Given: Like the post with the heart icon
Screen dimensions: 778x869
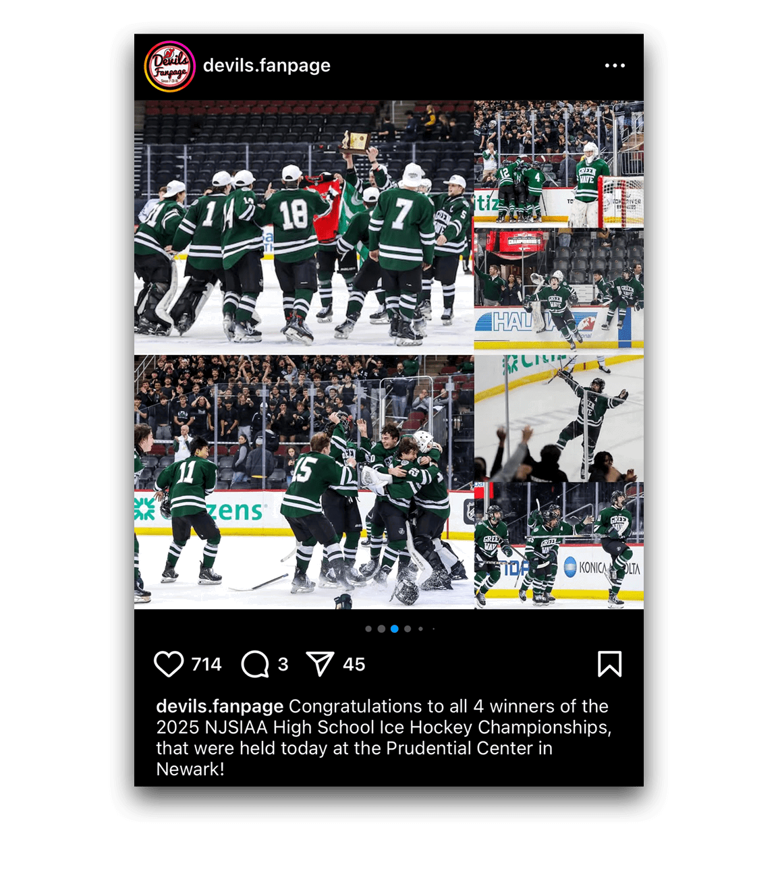Looking at the screenshot, I should 169,664.
